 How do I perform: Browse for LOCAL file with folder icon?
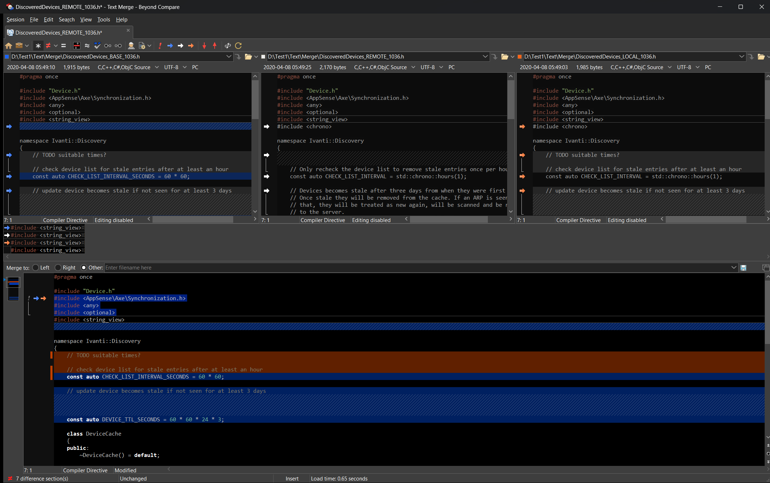(x=761, y=57)
